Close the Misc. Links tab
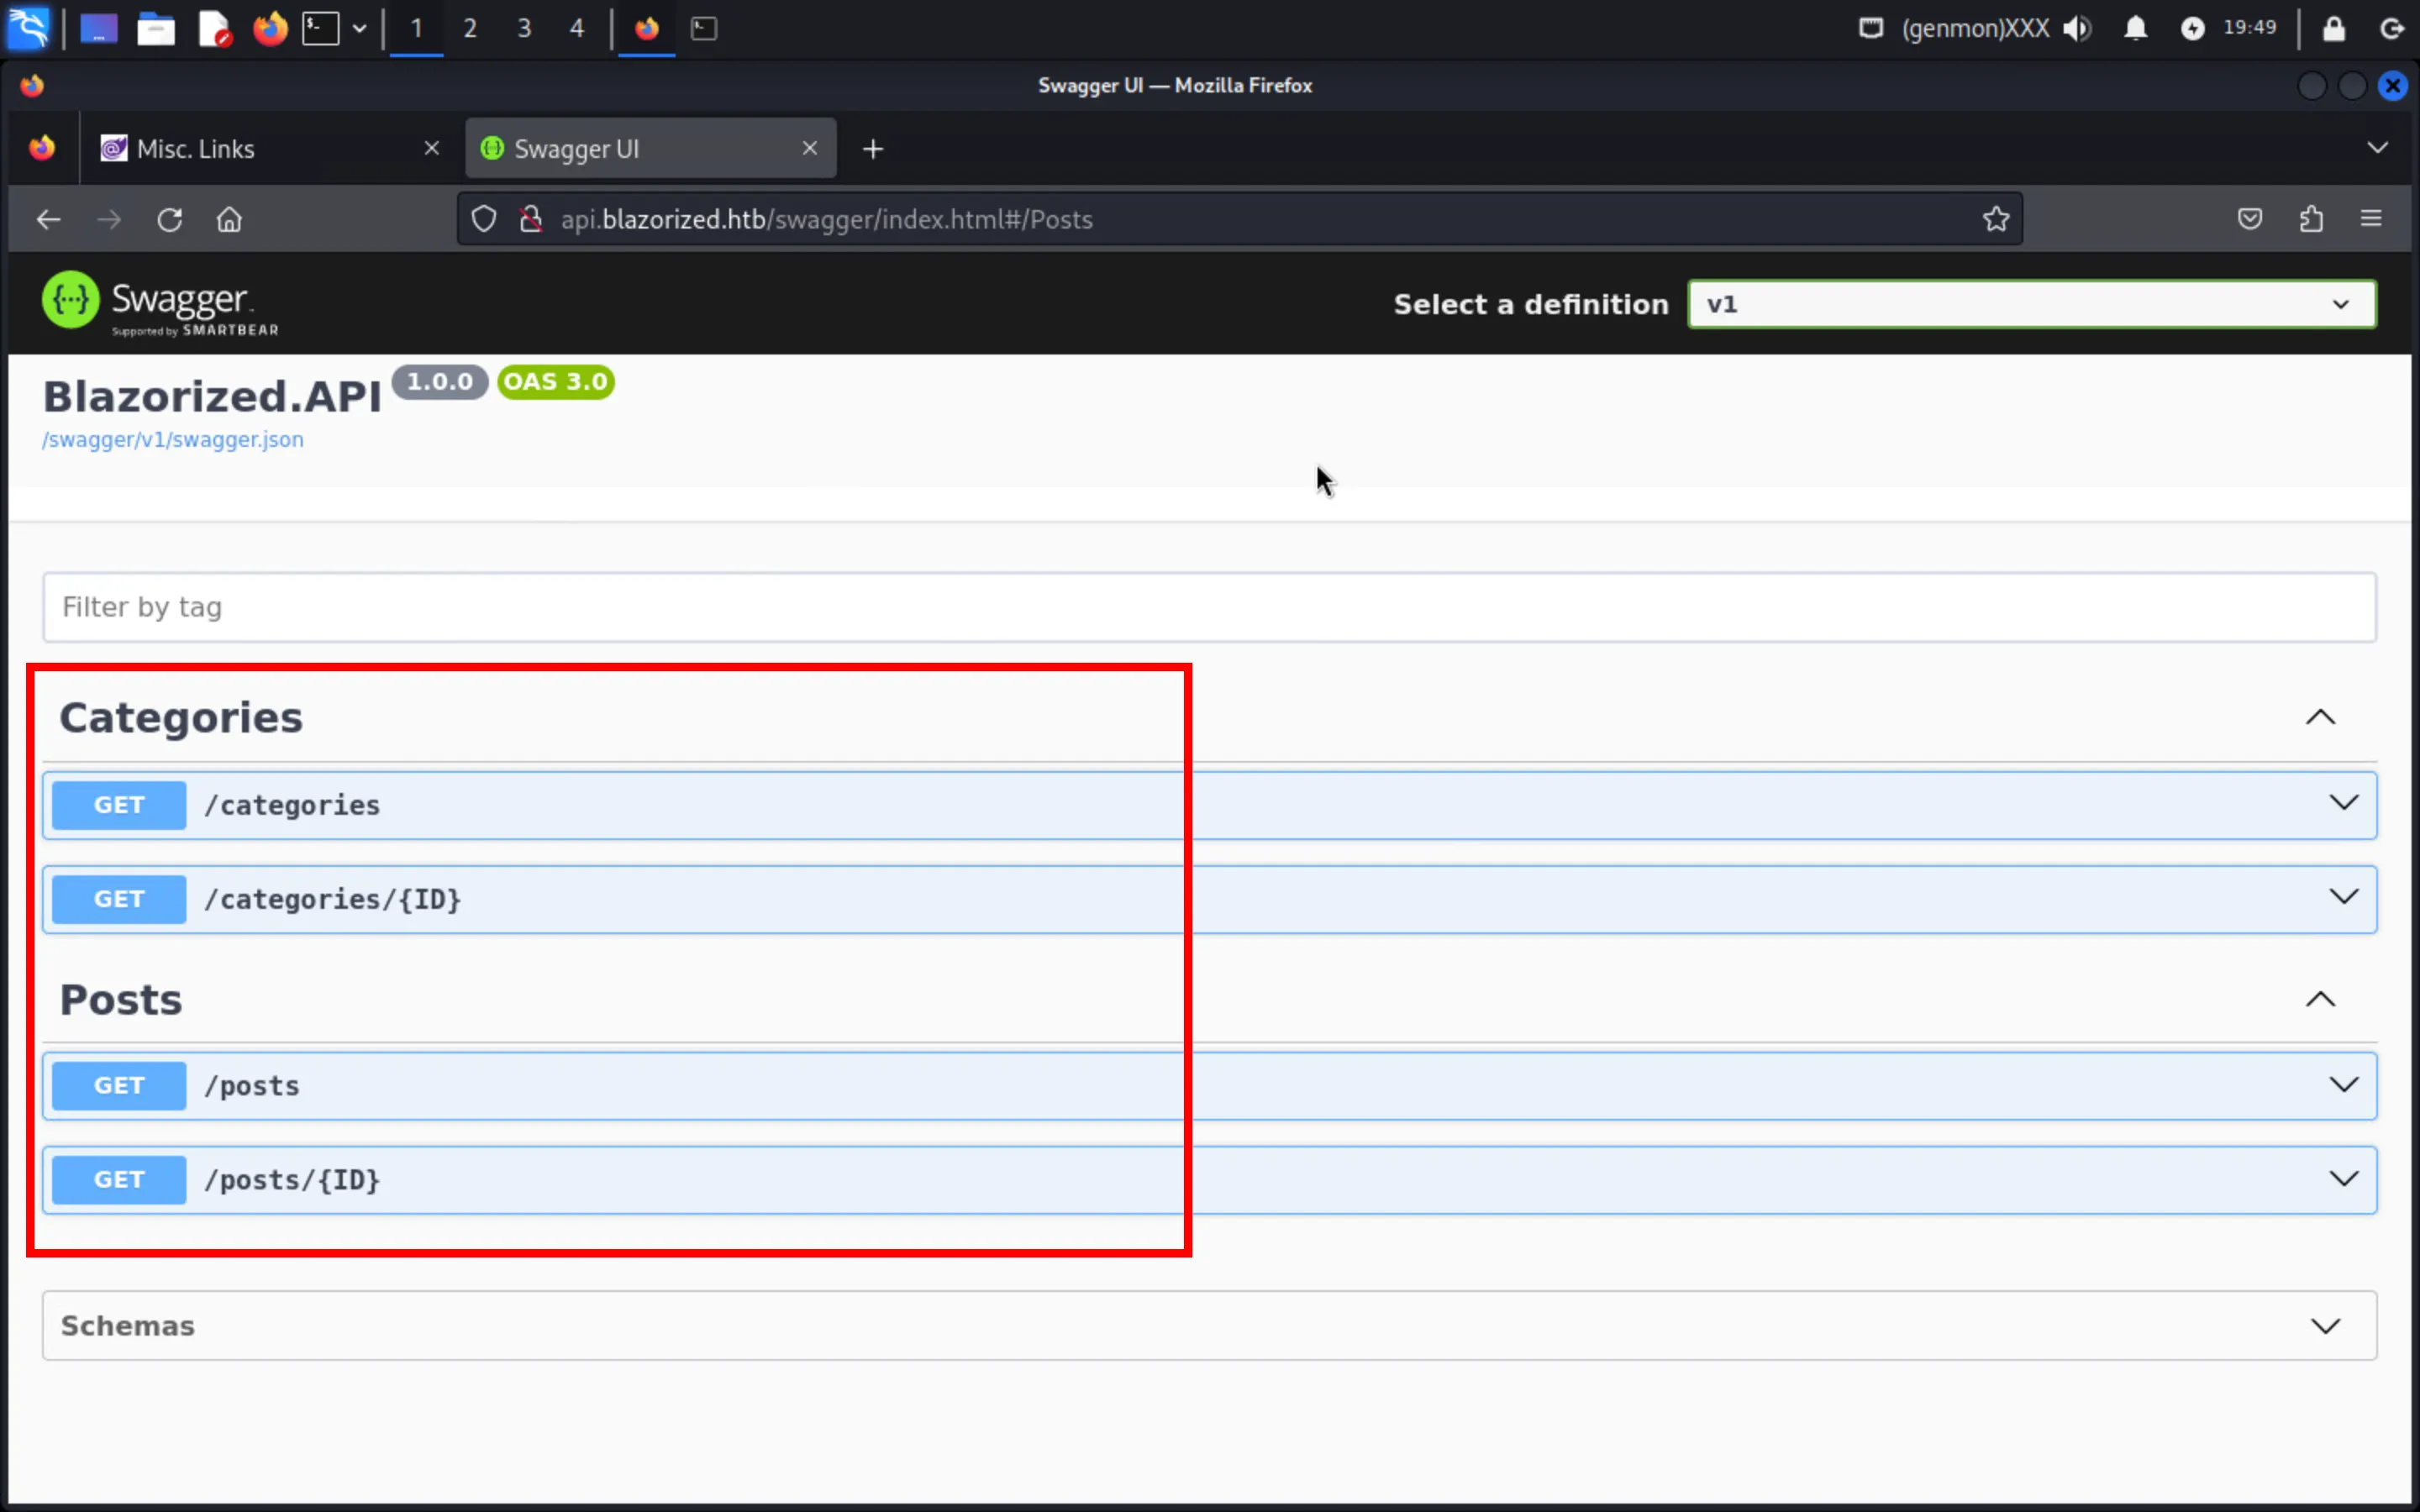This screenshot has width=2420, height=1512. tap(432, 148)
